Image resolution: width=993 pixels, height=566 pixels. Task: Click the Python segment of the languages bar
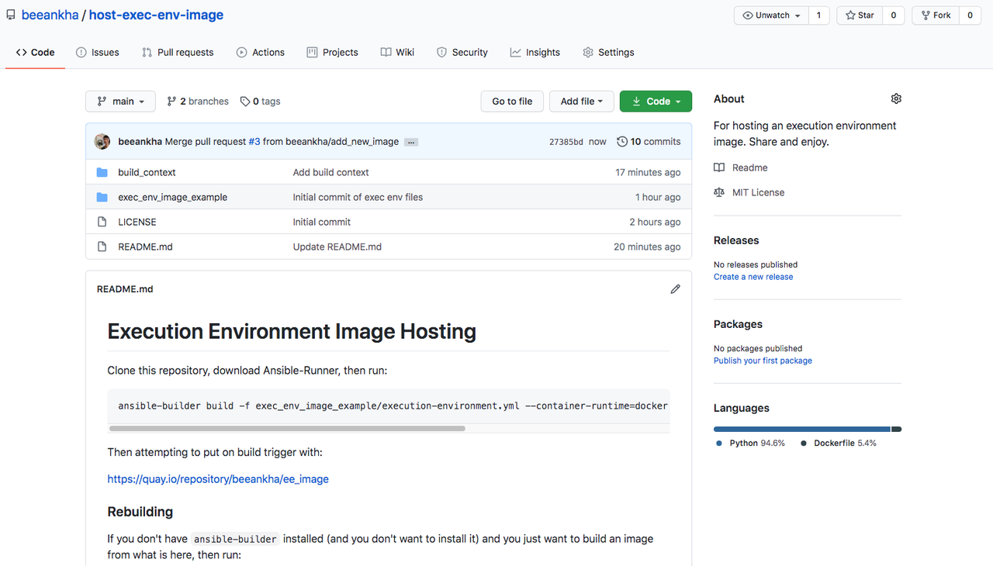pos(799,429)
